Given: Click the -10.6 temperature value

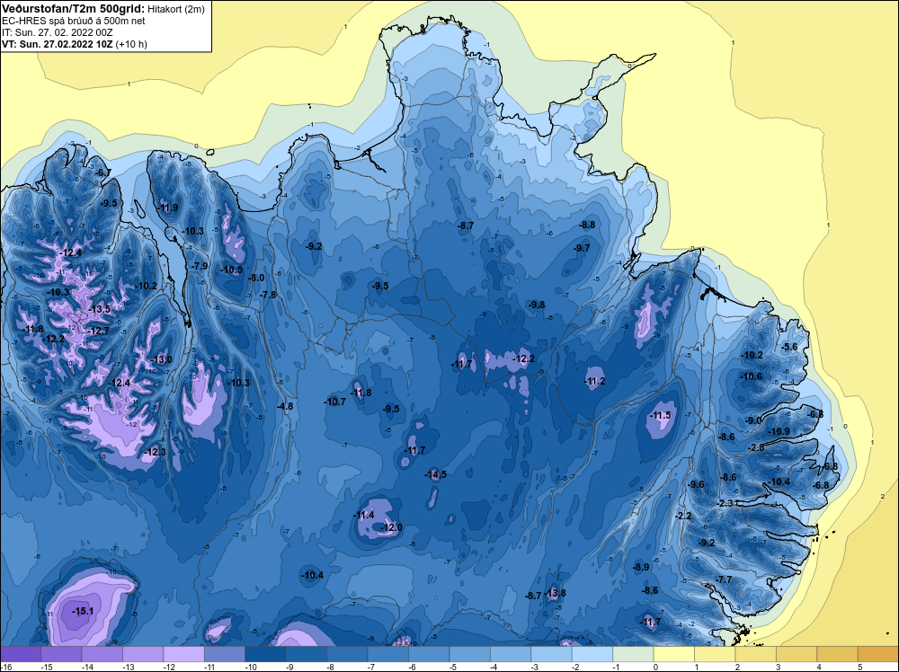Looking at the screenshot, I should tap(752, 377).
